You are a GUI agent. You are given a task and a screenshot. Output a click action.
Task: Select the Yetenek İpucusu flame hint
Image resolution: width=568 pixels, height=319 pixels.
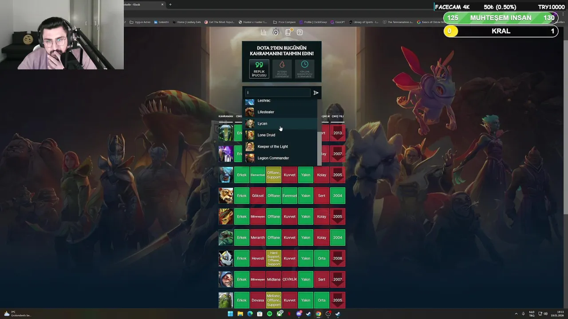[x=282, y=70]
